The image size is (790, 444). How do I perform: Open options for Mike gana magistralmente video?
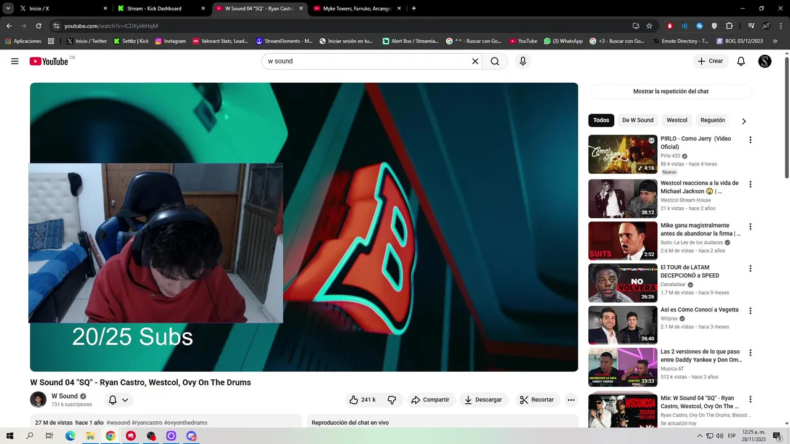pyautogui.click(x=750, y=227)
